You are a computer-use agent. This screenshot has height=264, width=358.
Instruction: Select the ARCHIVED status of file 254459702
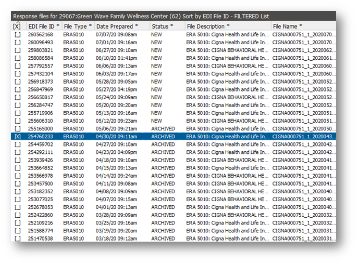click(x=163, y=144)
